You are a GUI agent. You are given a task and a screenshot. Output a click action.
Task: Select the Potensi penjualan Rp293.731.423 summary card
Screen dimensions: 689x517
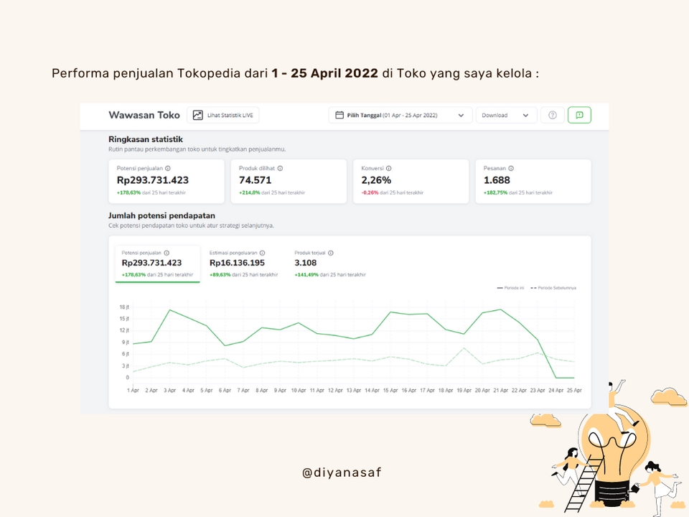pos(167,181)
